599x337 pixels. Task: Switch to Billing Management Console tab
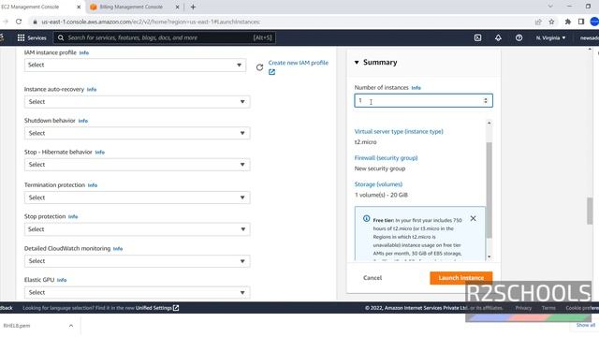[131, 7]
